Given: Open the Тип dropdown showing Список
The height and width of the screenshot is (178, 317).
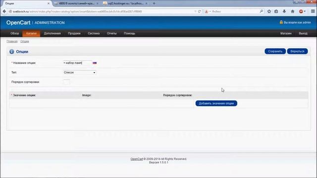Looking at the screenshot, I should pyautogui.click(x=80, y=73).
